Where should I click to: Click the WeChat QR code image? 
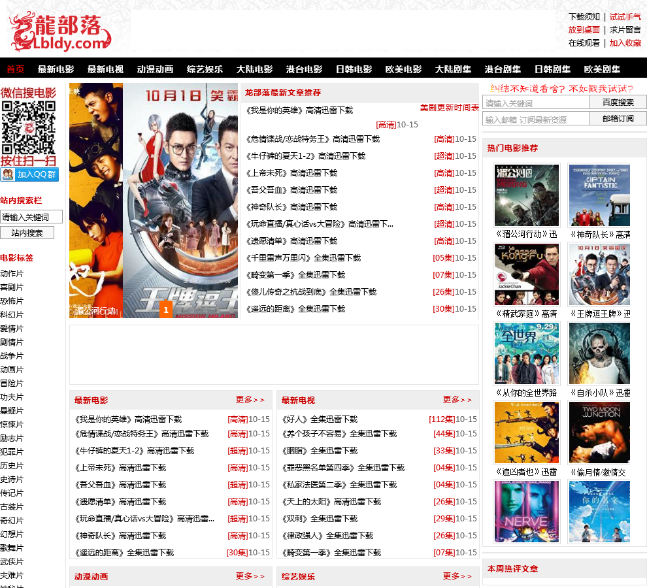point(29,127)
